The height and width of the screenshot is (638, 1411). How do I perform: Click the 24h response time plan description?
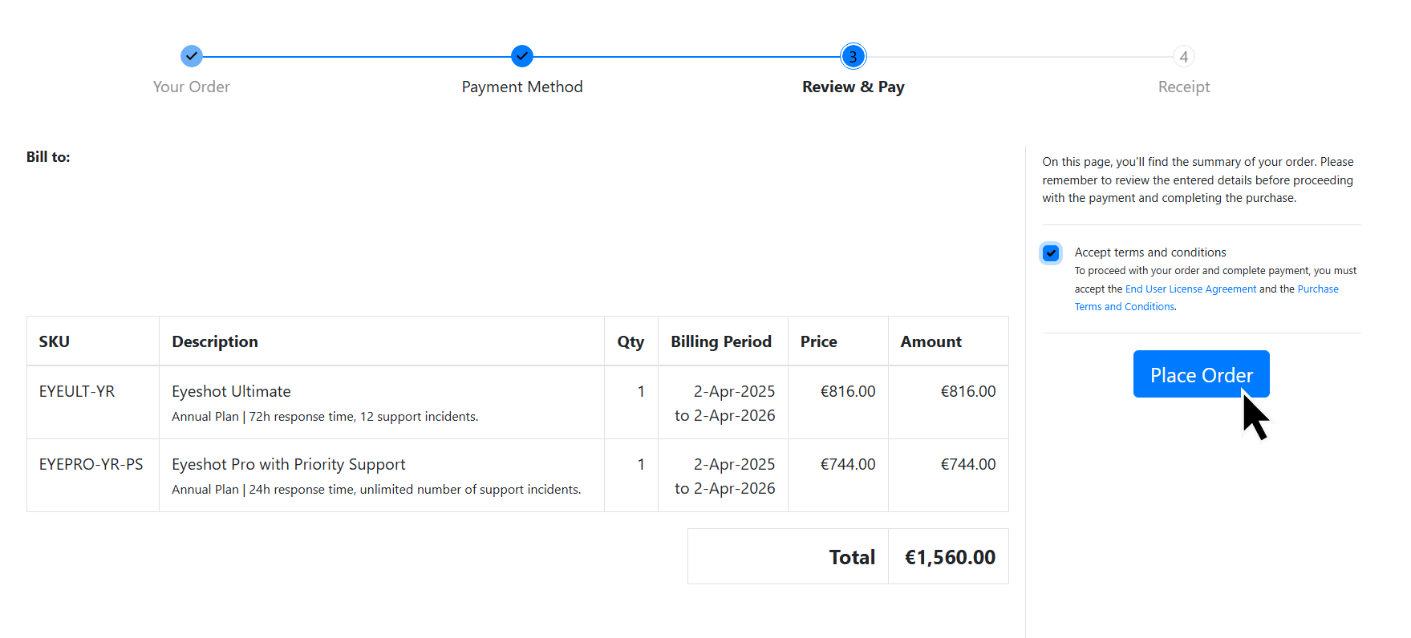(376, 490)
